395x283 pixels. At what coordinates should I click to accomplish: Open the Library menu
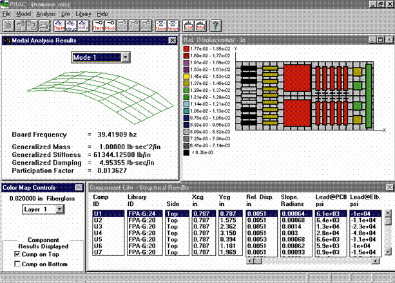(x=84, y=14)
